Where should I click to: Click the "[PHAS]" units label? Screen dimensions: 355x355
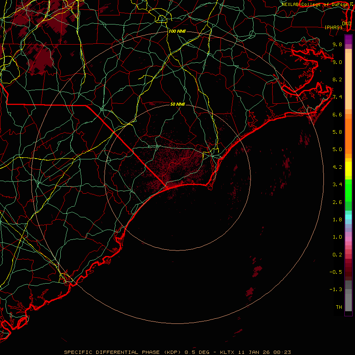333,27
